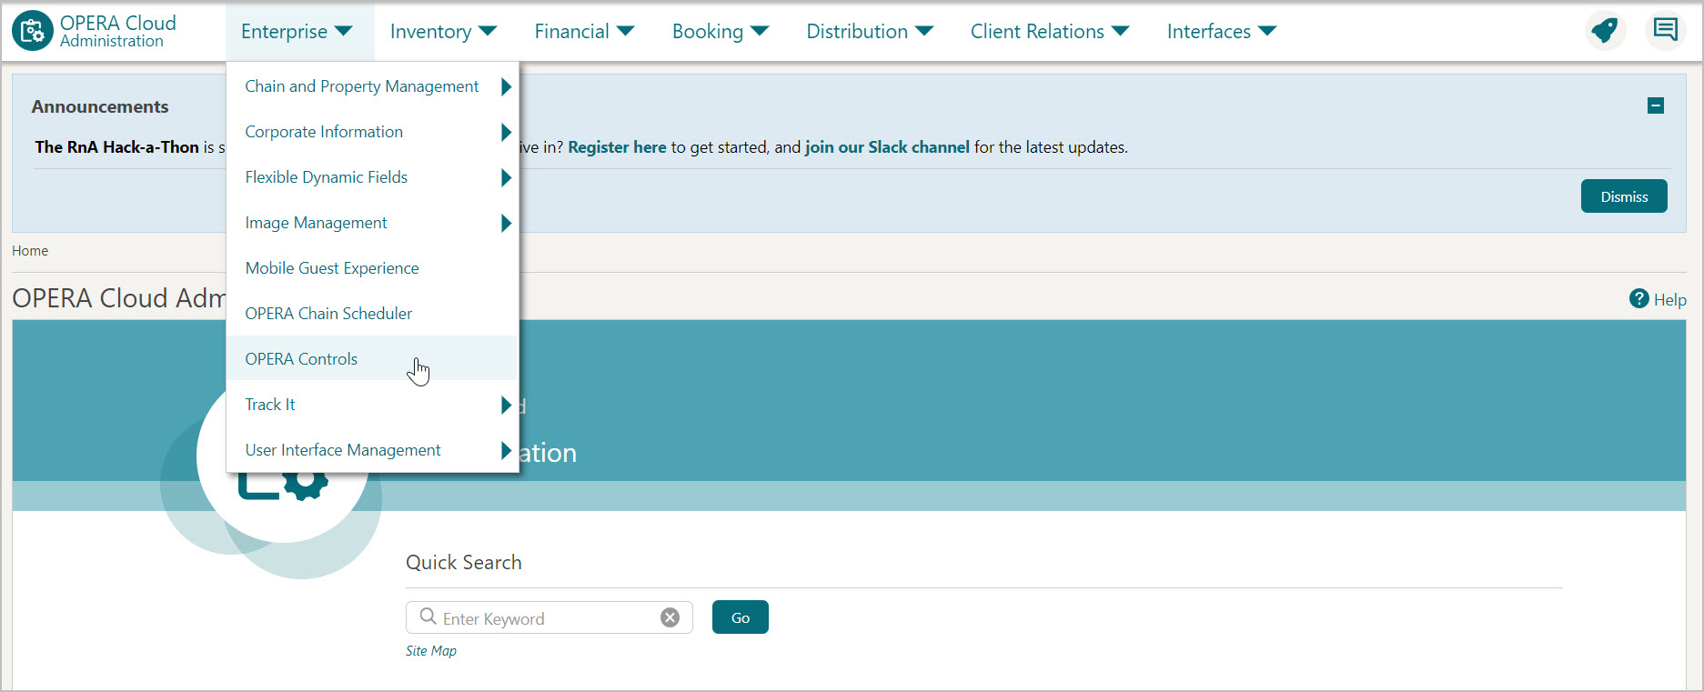Screen dimensions: 1704x692
Task: Focus the Enter Keyword search field
Action: click(550, 617)
